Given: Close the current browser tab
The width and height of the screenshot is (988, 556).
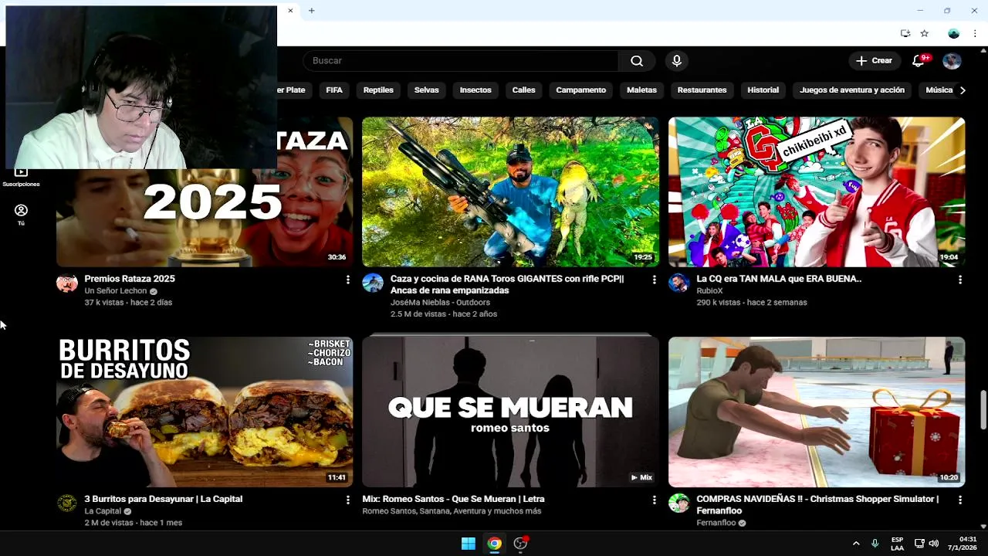Looking at the screenshot, I should coord(290,11).
